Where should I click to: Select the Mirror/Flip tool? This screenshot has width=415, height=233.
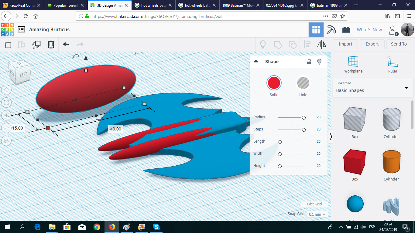tap(322, 44)
